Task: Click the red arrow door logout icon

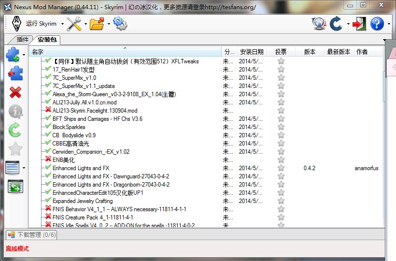Action: [x=359, y=23]
